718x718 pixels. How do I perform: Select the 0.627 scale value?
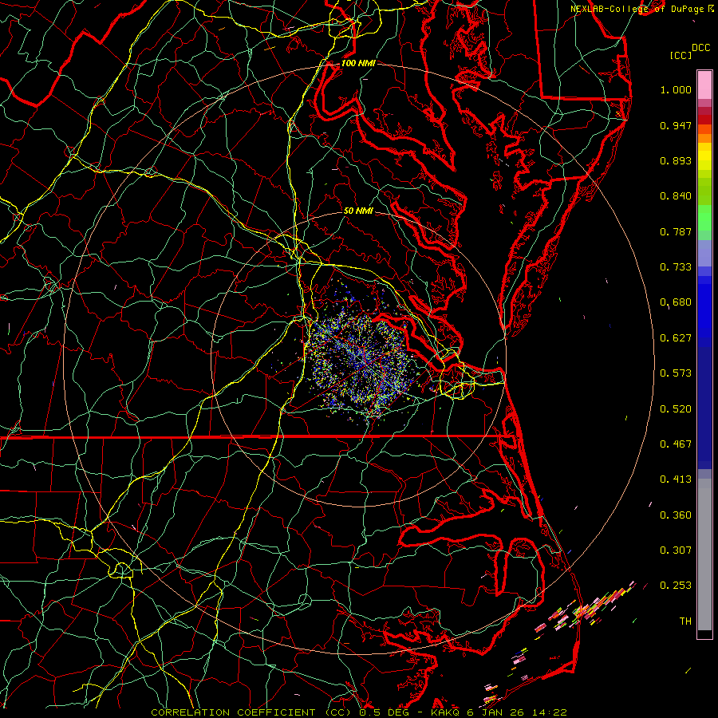[676, 338]
